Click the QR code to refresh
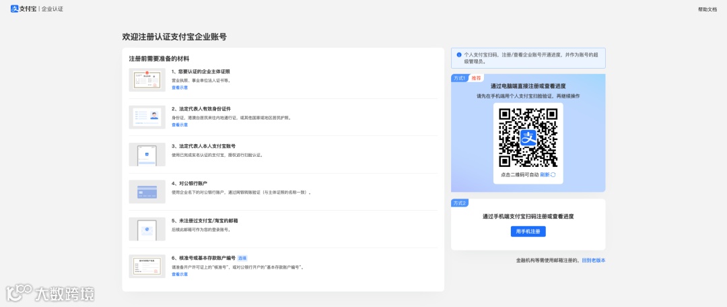Viewport: 727px width, 307px height. point(528,137)
